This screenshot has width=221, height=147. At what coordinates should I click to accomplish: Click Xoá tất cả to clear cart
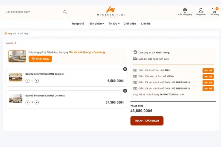11,43
